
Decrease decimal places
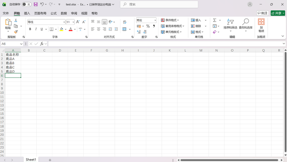coord(145,32)
